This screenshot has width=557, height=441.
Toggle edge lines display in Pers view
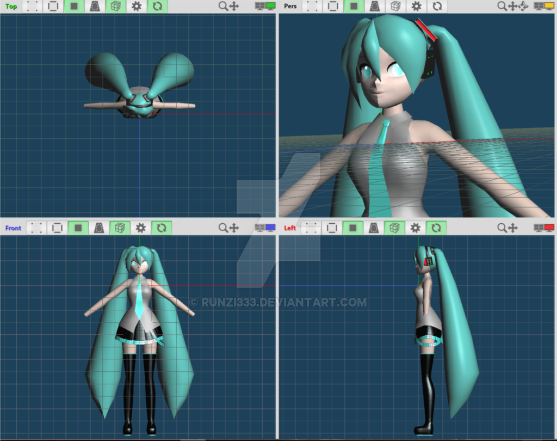333,6
